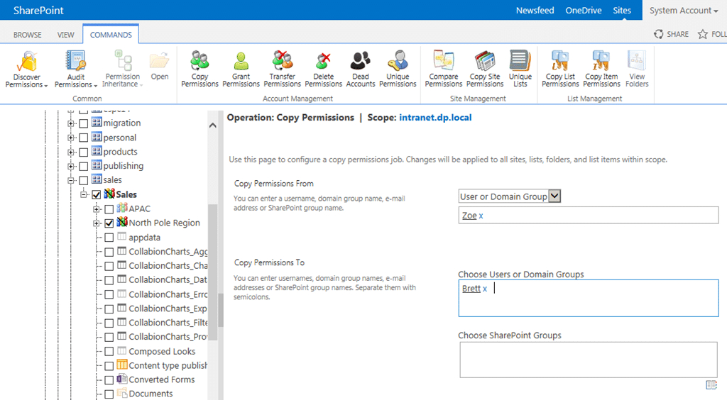727x400 pixels.
Task: Check the migration checkbox
Action: coord(84,123)
